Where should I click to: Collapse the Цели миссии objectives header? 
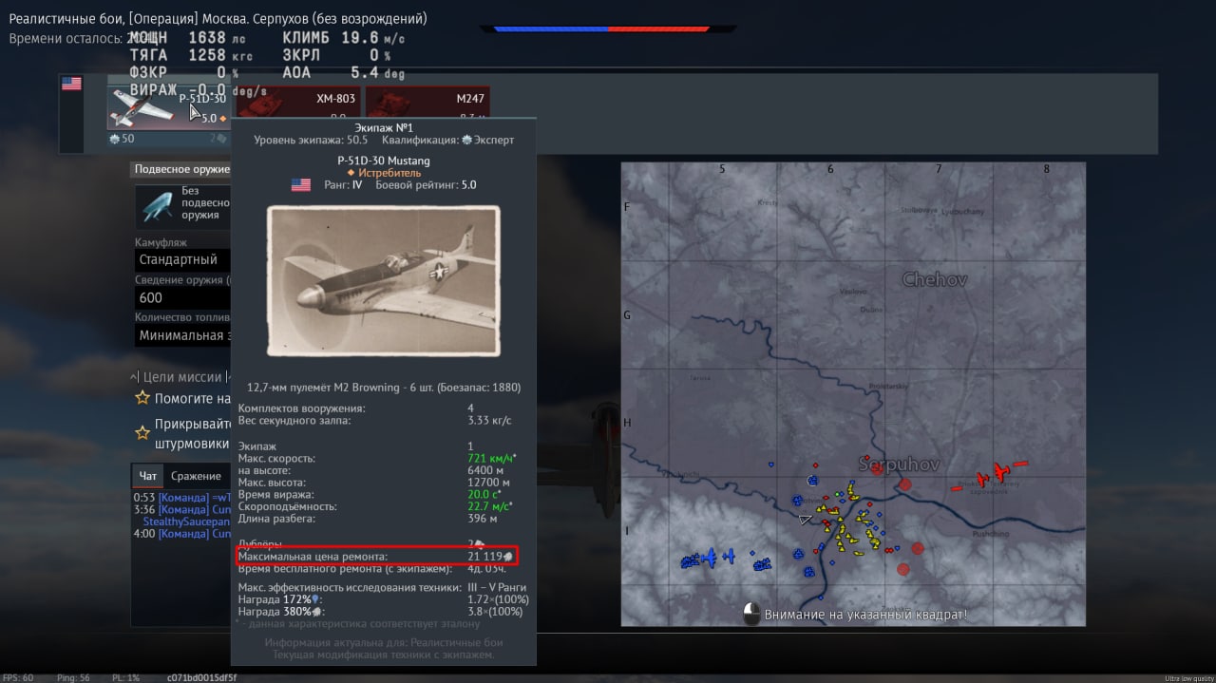(180, 376)
